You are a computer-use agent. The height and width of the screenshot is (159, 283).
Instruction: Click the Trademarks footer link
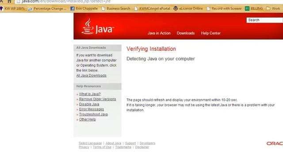tap(123, 147)
